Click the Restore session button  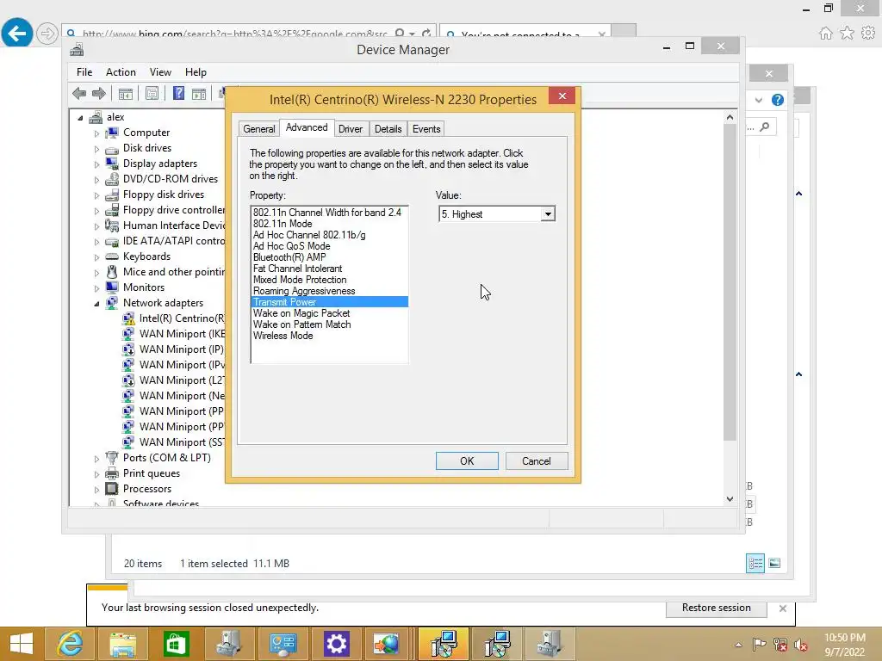716,608
